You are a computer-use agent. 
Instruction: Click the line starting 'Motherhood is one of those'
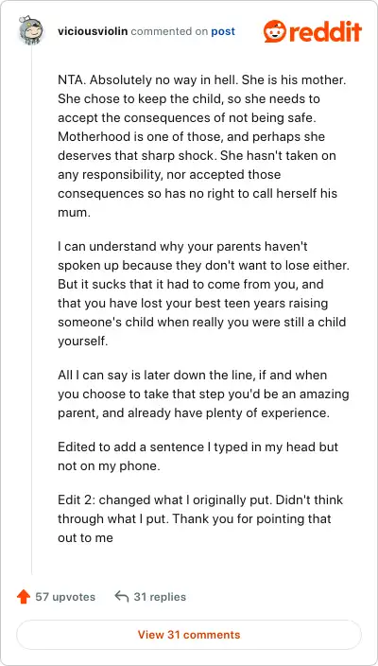(x=191, y=137)
